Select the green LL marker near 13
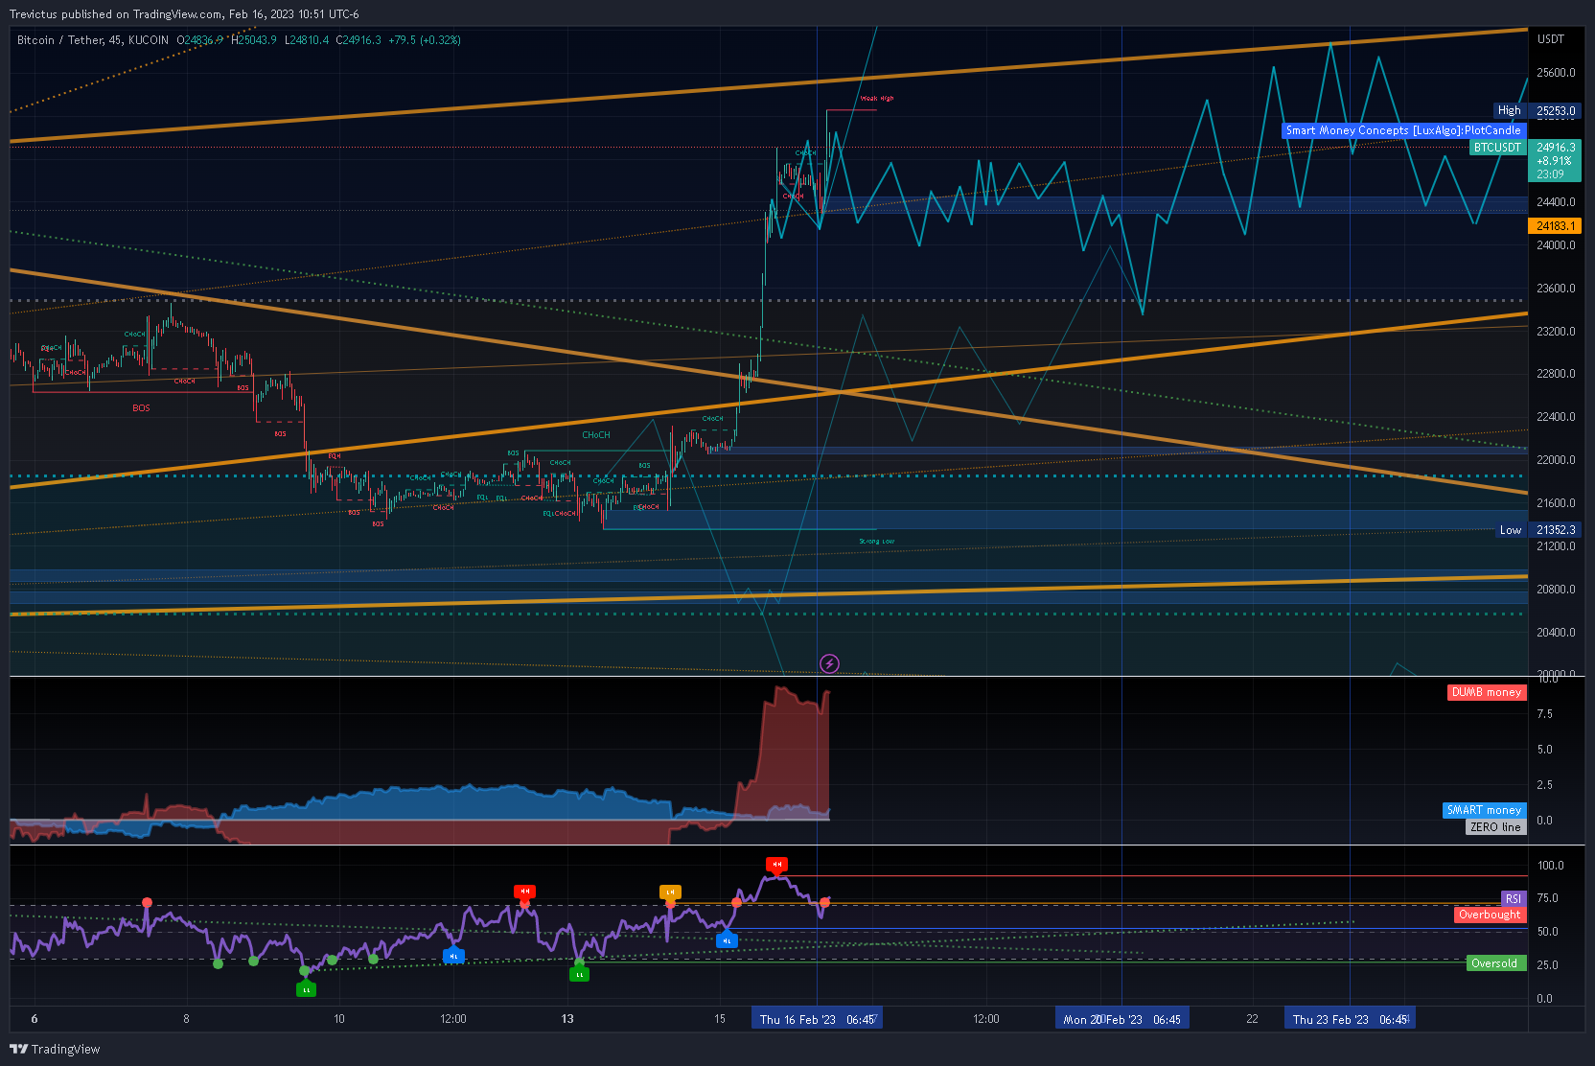Screen dimensions: 1595x1066 tap(579, 974)
